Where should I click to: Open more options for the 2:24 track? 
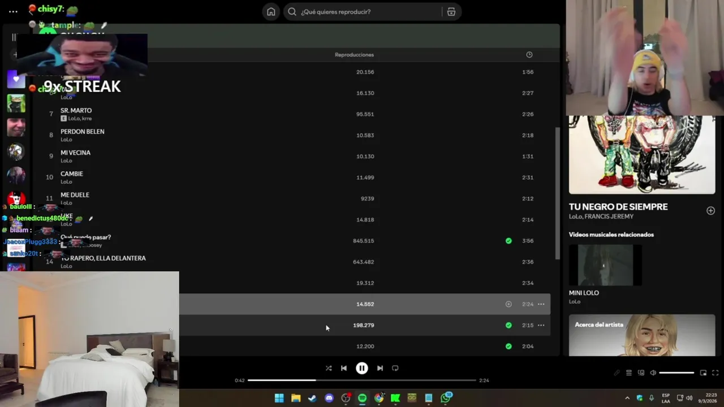[541, 304]
